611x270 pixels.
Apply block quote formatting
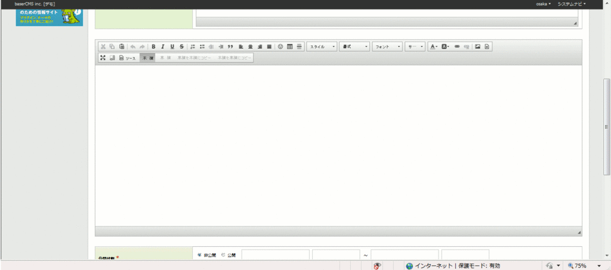(x=230, y=46)
